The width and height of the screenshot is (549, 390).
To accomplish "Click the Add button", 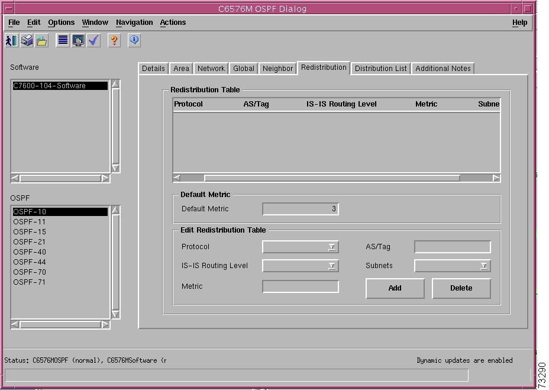I will click(395, 288).
